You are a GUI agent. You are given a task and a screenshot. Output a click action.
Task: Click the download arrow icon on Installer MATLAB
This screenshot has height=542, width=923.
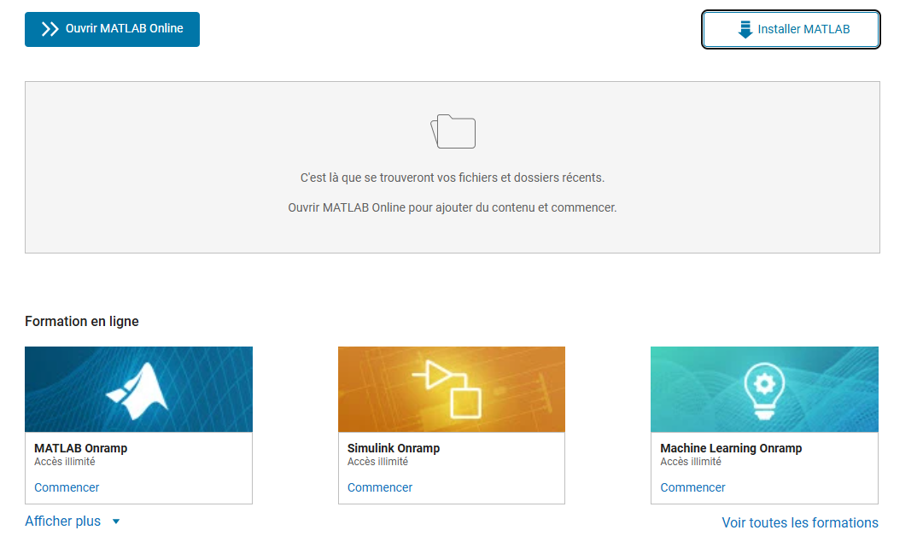(745, 30)
